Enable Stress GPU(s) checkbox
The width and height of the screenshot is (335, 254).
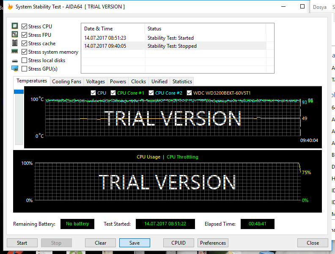(25, 69)
